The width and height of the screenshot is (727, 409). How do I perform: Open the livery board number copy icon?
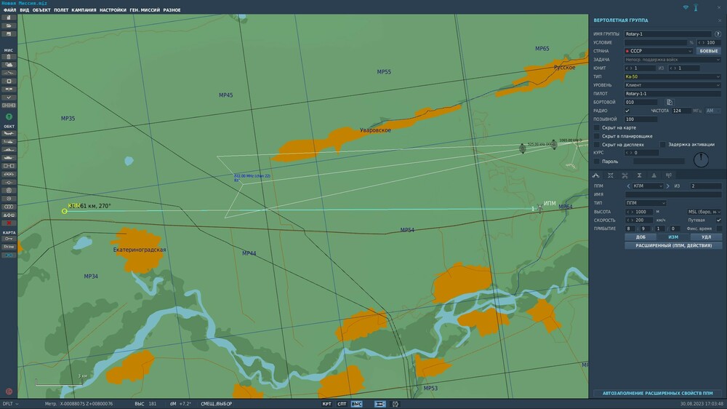pyautogui.click(x=669, y=102)
